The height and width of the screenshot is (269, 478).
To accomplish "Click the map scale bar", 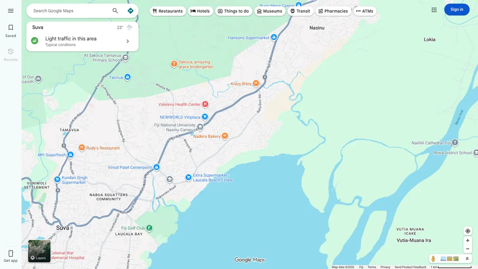I will click(451, 267).
